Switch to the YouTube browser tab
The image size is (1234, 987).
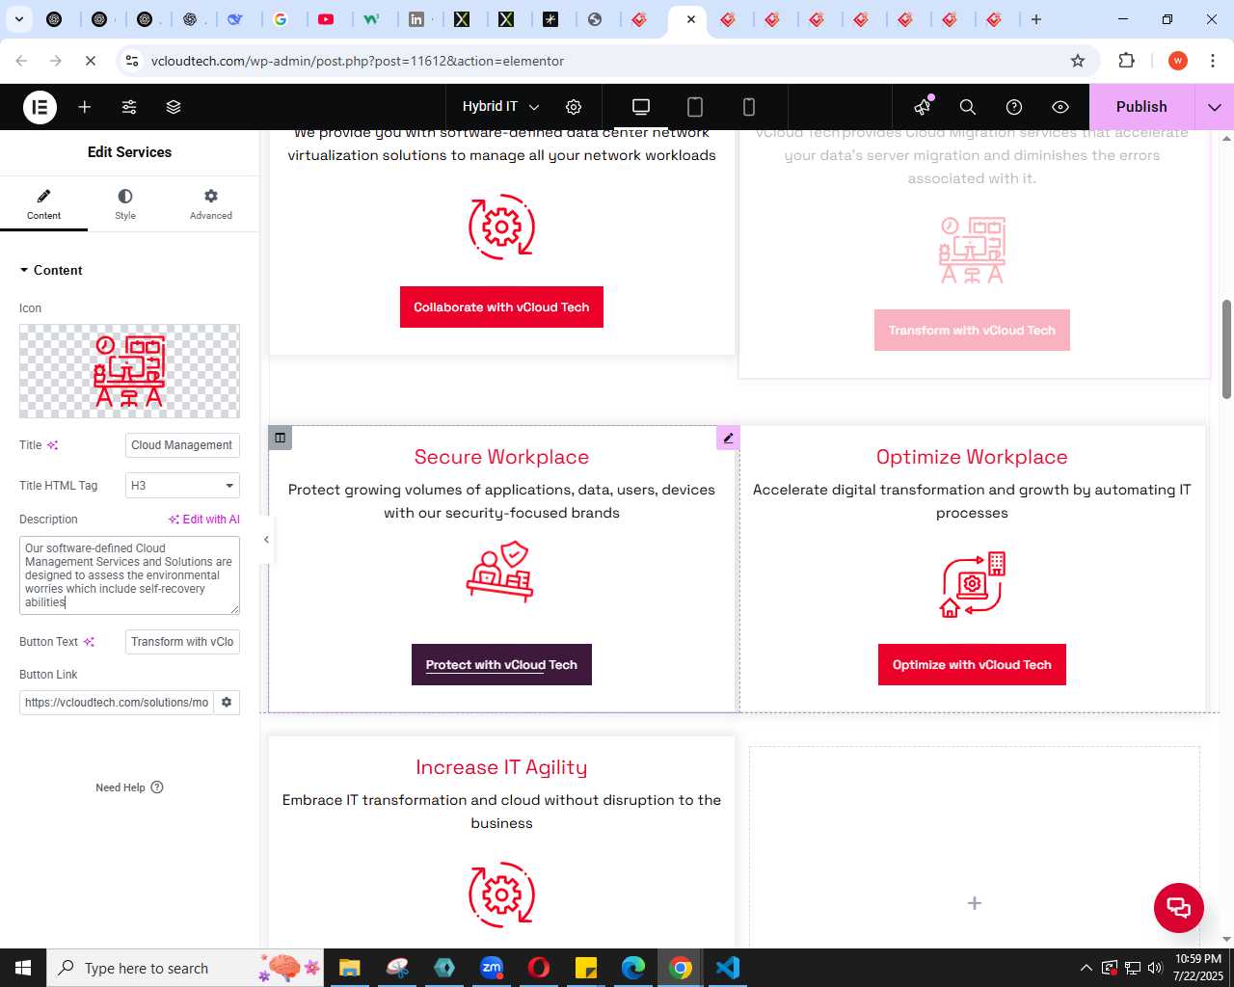click(327, 19)
